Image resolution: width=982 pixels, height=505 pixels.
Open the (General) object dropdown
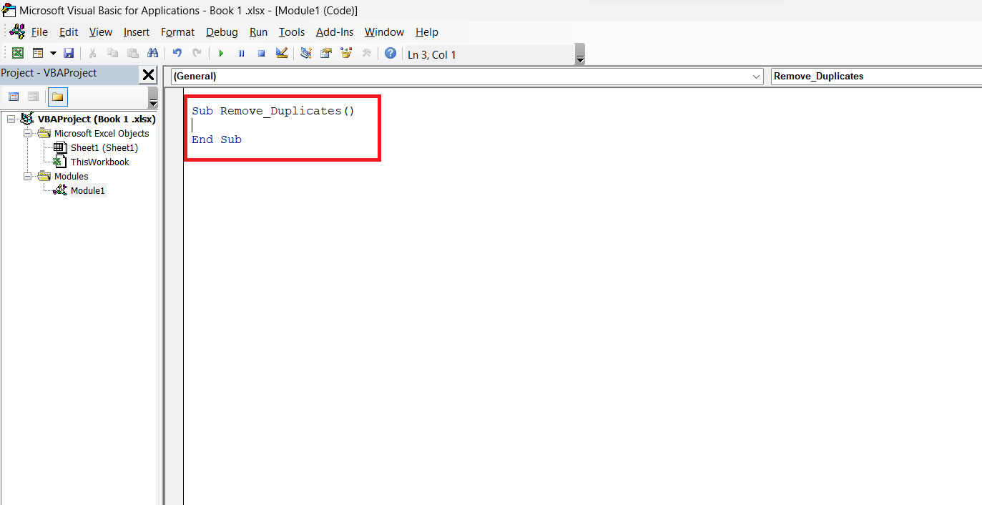(757, 77)
